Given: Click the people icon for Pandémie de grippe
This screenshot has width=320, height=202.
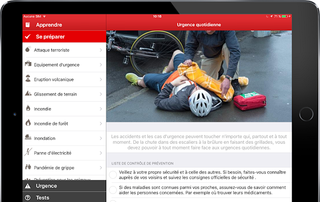Looking at the screenshot, I should click(28, 167).
